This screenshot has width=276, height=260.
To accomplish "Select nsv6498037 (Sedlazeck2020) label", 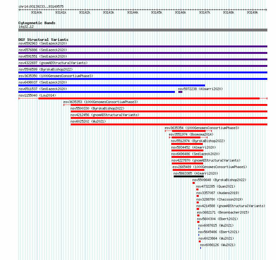I will pyautogui.click(x=43, y=82).
